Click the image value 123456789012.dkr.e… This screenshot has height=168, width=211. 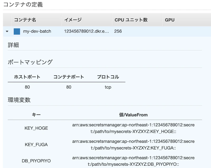87,31
